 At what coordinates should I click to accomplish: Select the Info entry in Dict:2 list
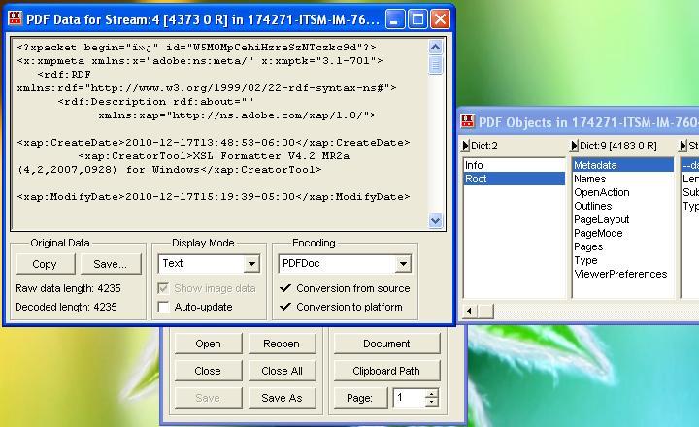pyautogui.click(x=475, y=165)
